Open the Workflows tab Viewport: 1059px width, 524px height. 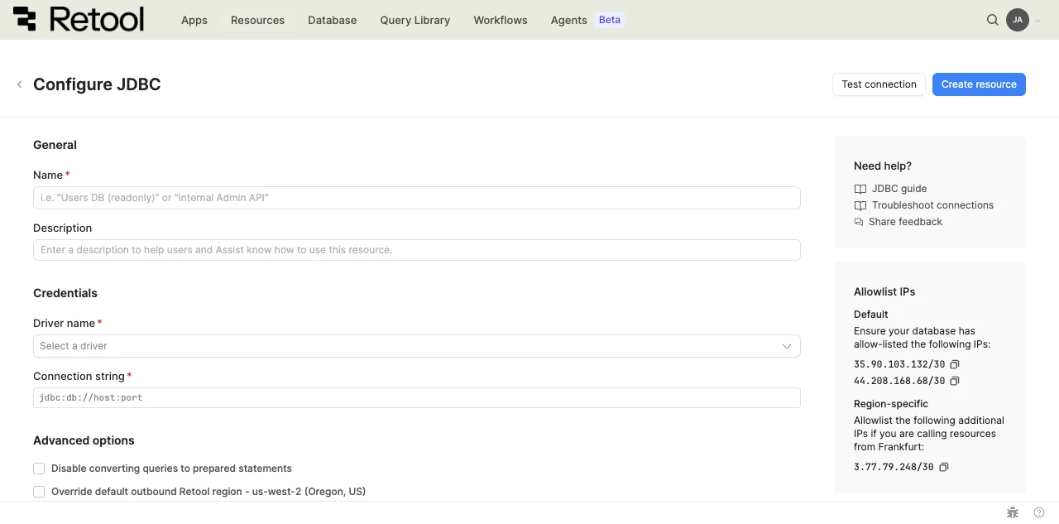[501, 20]
